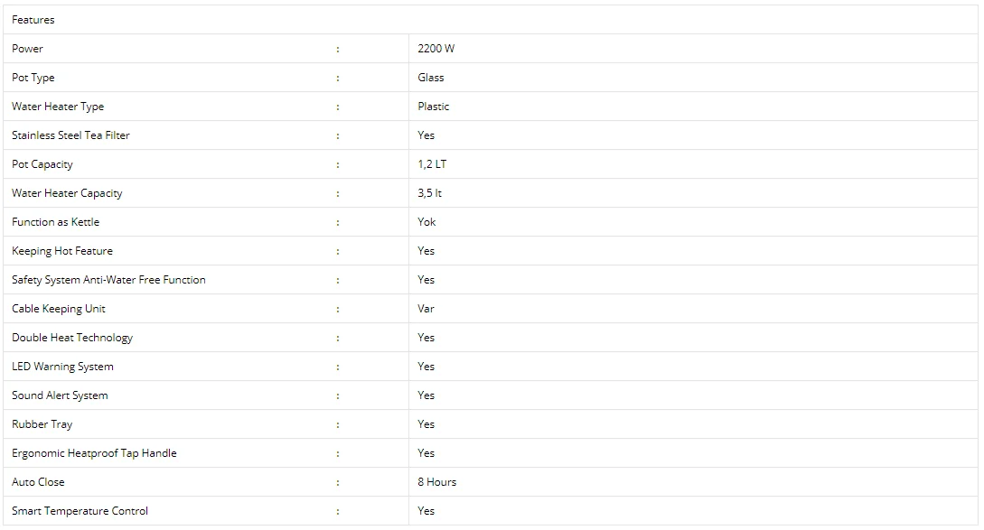The image size is (984, 530).
Task: Click the 8 Hours auto close value
Action: pyautogui.click(x=436, y=482)
